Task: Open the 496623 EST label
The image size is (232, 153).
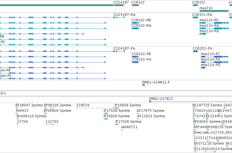Action: click(x=22, y=111)
